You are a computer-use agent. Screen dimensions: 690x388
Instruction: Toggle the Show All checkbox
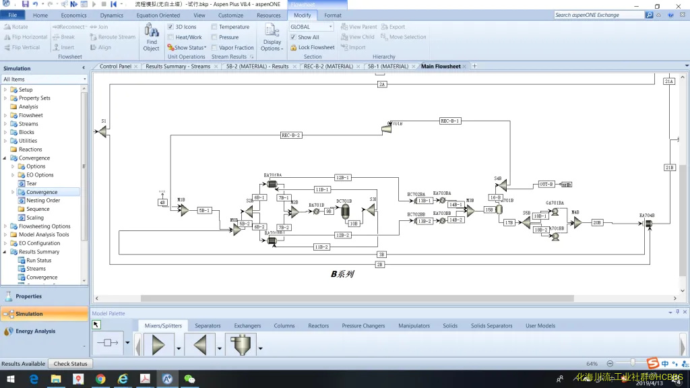(x=293, y=37)
